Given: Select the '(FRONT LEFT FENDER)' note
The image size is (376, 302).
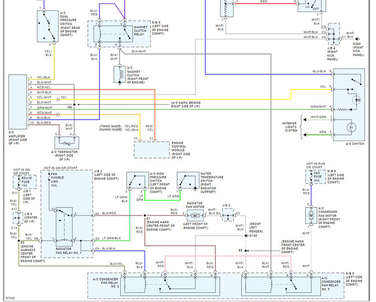Looking at the screenshot, I should coord(256,227).
